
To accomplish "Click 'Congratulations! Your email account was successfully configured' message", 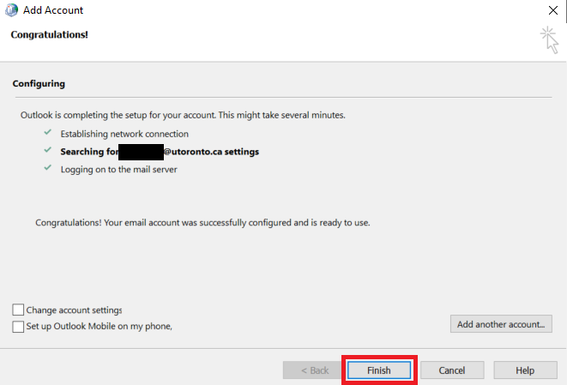I will (202, 223).
